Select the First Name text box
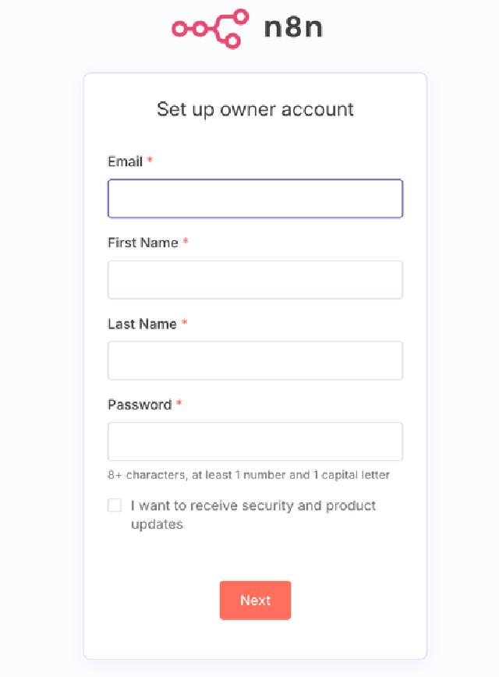Image resolution: width=499 pixels, height=677 pixels. (x=255, y=280)
